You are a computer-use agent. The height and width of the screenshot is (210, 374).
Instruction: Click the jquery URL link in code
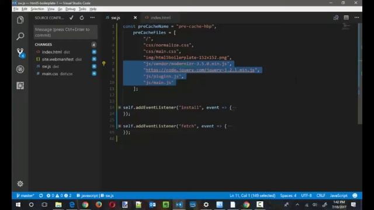coord(200,70)
